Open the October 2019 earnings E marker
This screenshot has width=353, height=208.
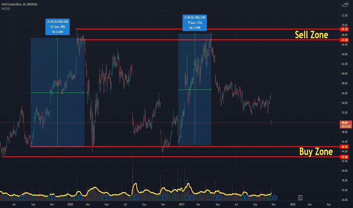50,198
